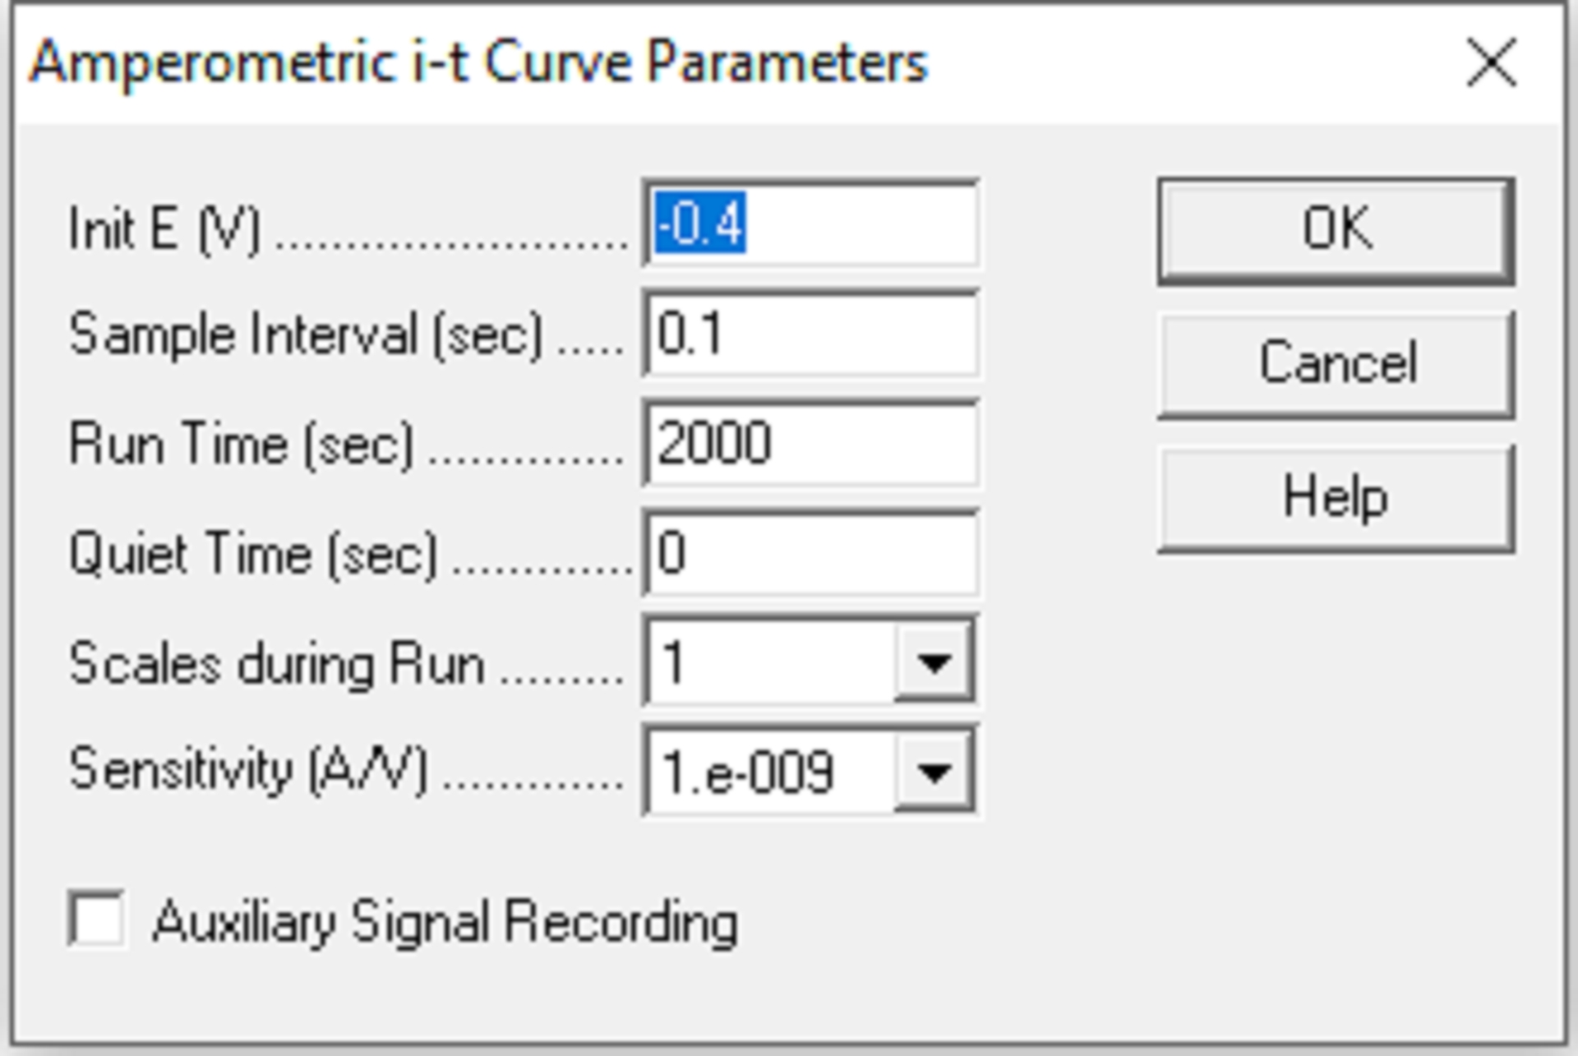Screen dimensions: 1578x1056
Task: Open the Sensitivity (A/V) dropdown arrow
Action: (934, 772)
